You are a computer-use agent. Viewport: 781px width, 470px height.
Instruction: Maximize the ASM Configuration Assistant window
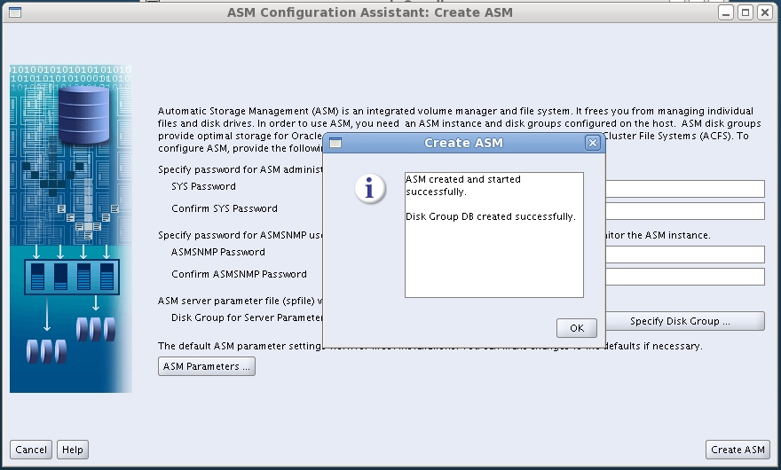(745, 12)
